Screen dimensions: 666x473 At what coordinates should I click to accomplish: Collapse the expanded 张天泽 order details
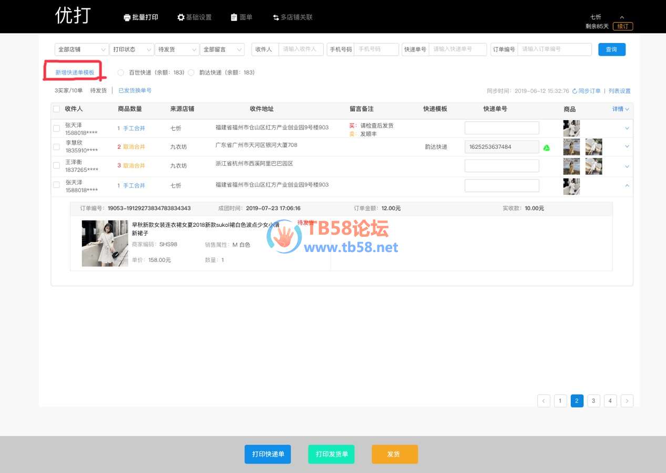click(x=627, y=185)
